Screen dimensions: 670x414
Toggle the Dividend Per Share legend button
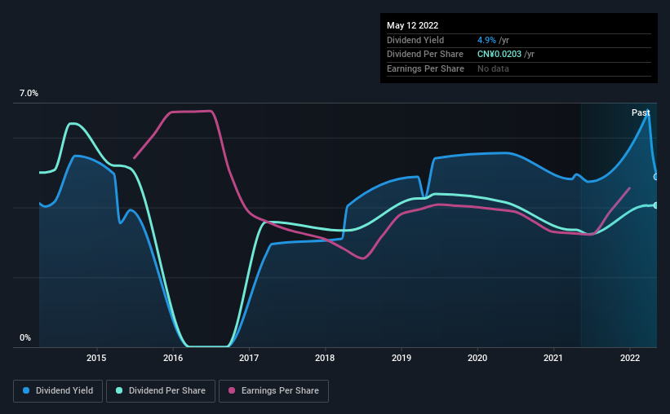[x=161, y=391]
